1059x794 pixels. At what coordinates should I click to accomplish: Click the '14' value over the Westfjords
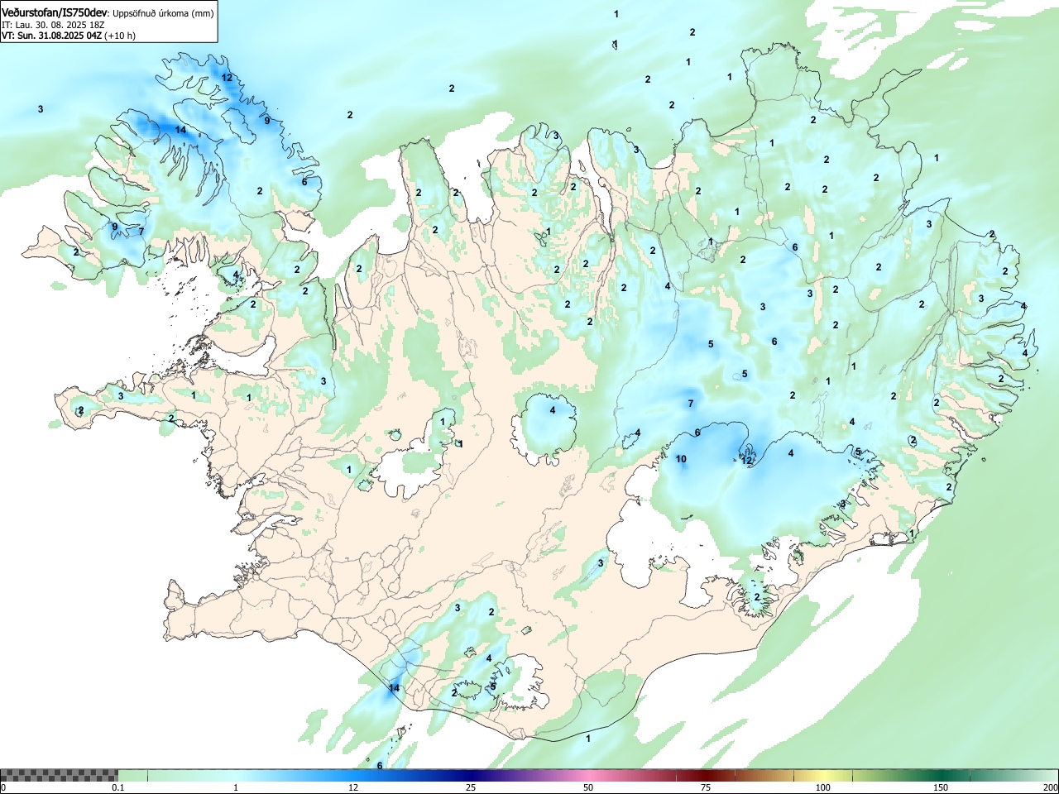click(180, 130)
